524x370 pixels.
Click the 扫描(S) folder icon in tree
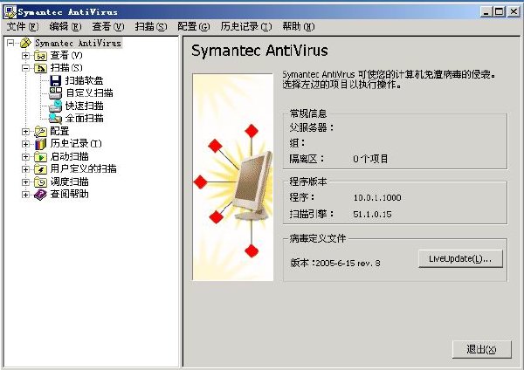(x=40, y=68)
